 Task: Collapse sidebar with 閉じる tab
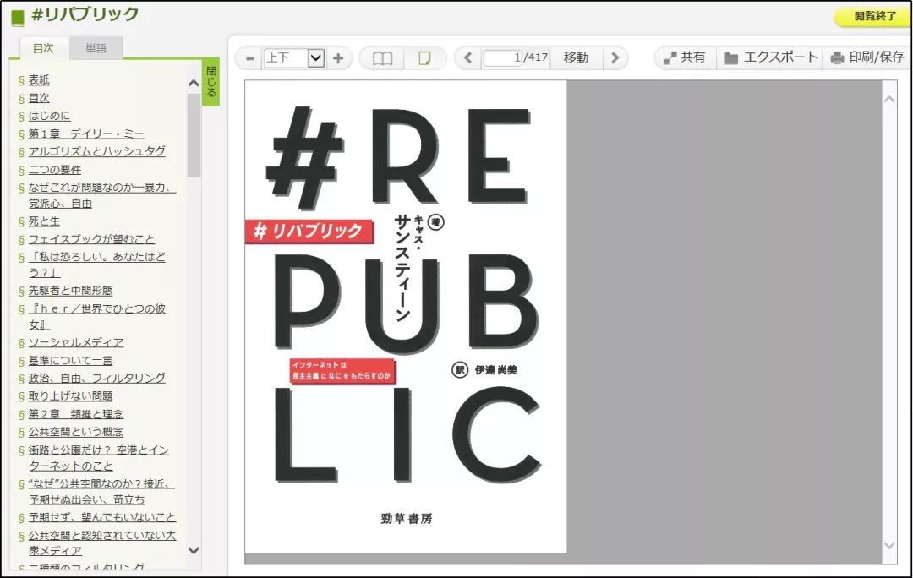pyautogui.click(x=210, y=82)
